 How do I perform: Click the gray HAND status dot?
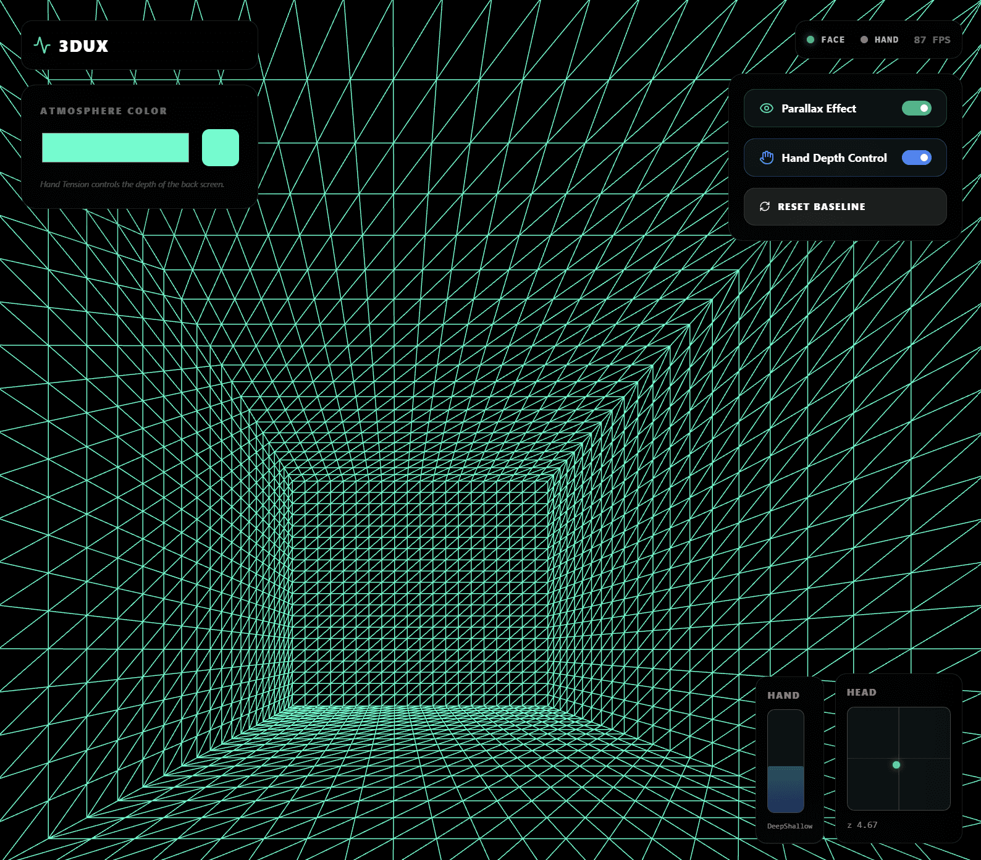pyautogui.click(x=864, y=40)
